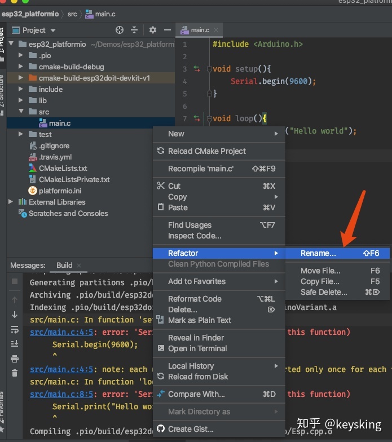Viewport: 392px width, 442px height.
Task: Open the src/main.c:8:5 error link
Action: coord(61,394)
